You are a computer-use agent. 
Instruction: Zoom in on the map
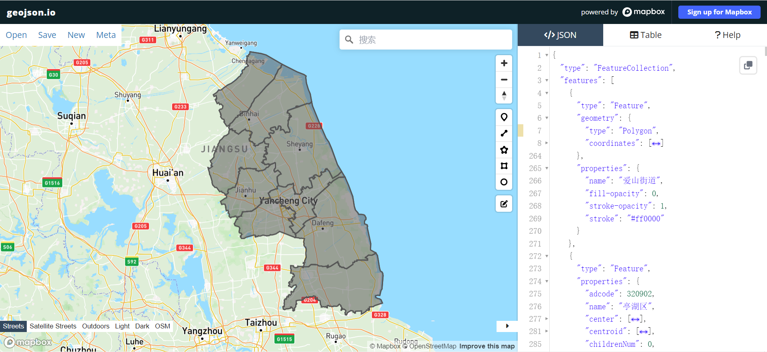click(504, 63)
